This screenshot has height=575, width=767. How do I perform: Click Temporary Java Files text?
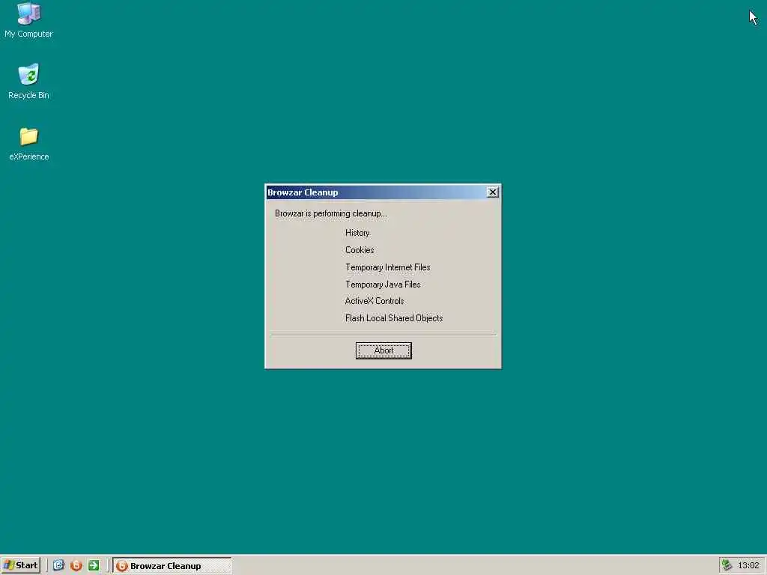click(383, 284)
